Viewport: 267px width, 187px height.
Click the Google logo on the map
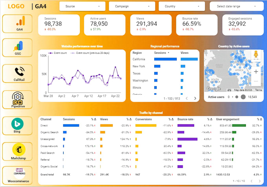(214, 89)
